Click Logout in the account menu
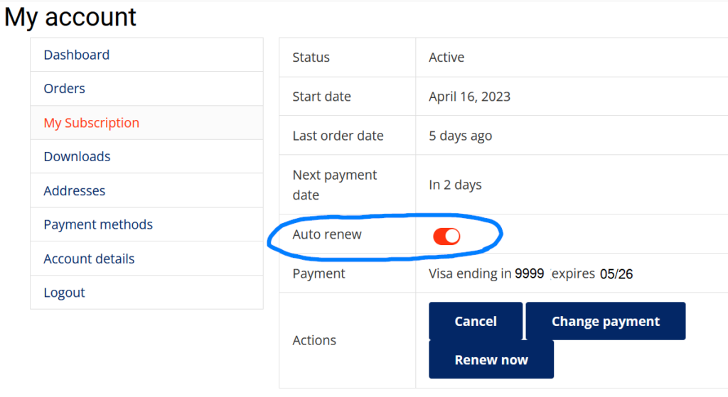Image resolution: width=728 pixels, height=397 pixels. click(x=64, y=293)
